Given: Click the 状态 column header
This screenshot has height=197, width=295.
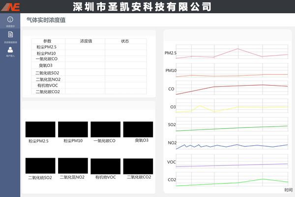Looking at the screenshot, I should 125,41.
